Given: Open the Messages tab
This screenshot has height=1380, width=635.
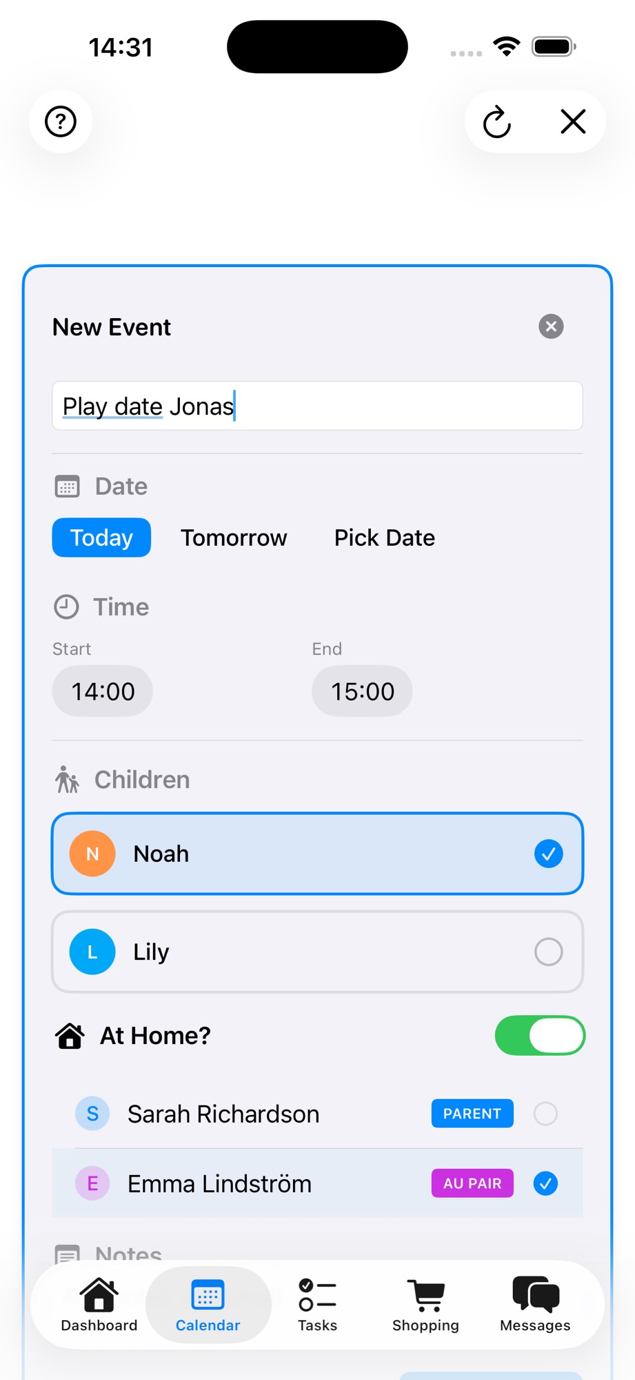Looking at the screenshot, I should click(x=535, y=1304).
